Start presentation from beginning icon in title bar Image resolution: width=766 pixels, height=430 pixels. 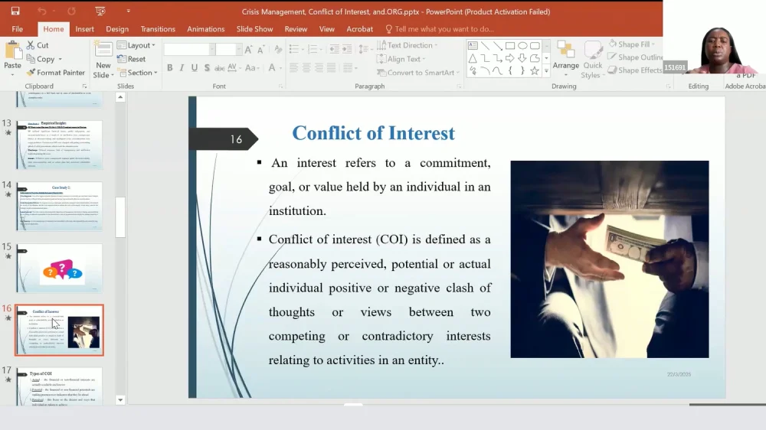(x=100, y=11)
